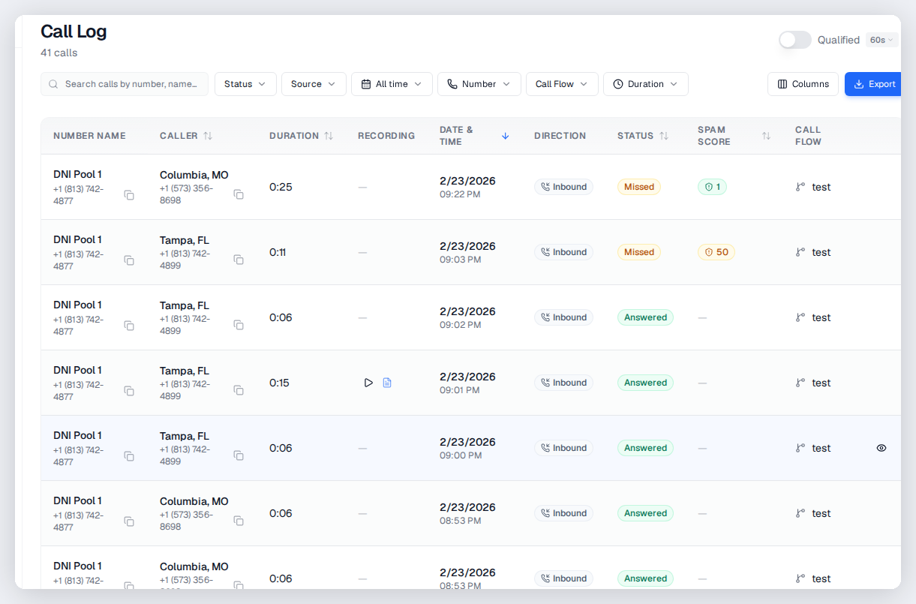Click the green spam score badge showing 1
This screenshot has width=916, height=604.
click(x=712, y=187)
